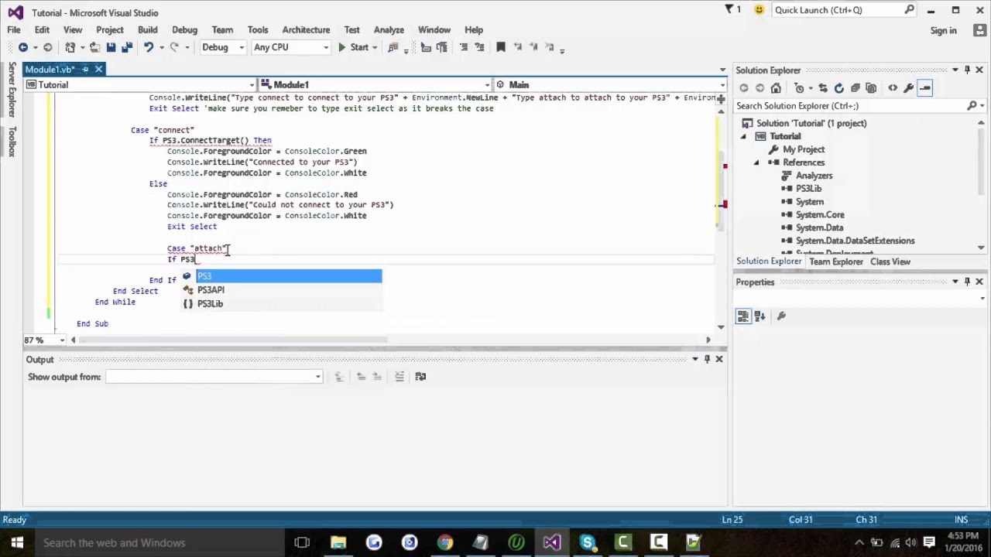Click the Properties wrench in Solution Explorer toolbar
The height and width of the screenshot is (557, 991).
pyautogui.click(x=908, y=88)
